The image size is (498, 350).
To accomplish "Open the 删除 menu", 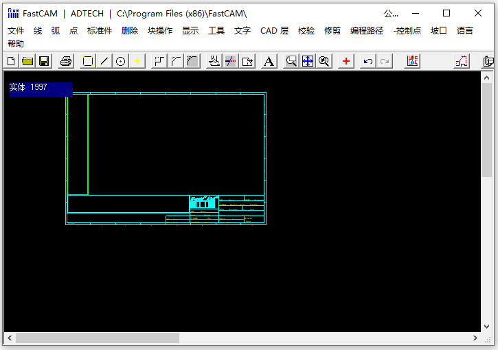I will 130,31.
